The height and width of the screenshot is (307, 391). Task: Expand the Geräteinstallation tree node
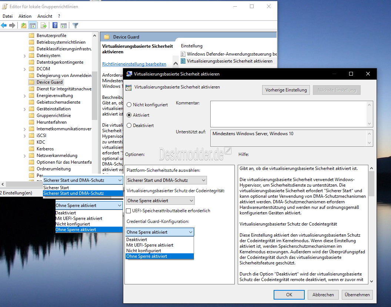pyautogui.click(x=24, y=109)
